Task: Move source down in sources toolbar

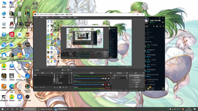Action: pos(66,87)
